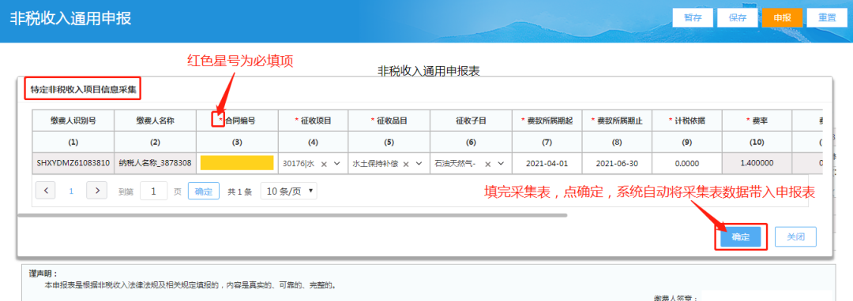
Task: Click the 特定非税收入项目信息采集 dialog title
Action: [83, 89]
